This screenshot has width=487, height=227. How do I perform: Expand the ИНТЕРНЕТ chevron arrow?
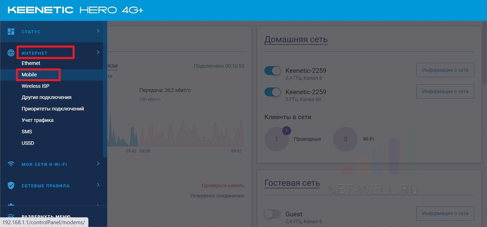(x=98, y=52)
